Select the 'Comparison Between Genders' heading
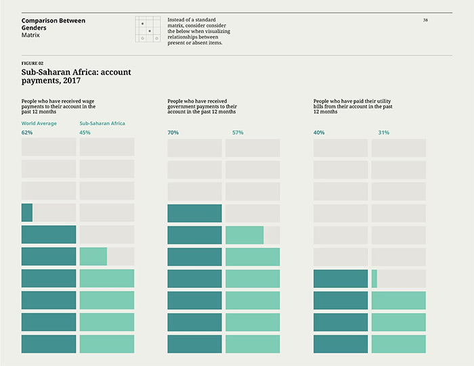 pyautogui.click(x=53, y=24)
